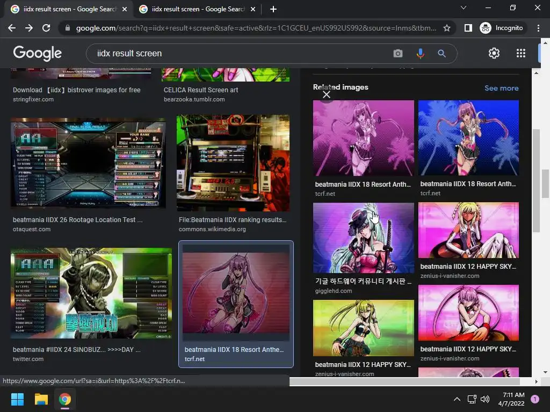Close the first iidx result screen tab

click(125, 9)
